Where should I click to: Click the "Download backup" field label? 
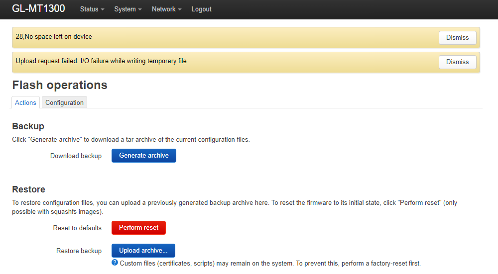76,156
